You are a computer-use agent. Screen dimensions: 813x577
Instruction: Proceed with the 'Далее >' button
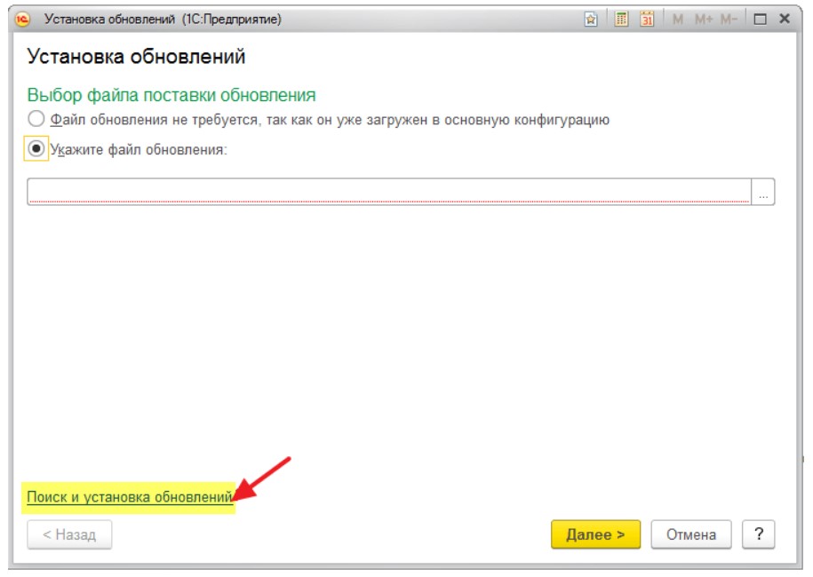click(x=595, y=534)
